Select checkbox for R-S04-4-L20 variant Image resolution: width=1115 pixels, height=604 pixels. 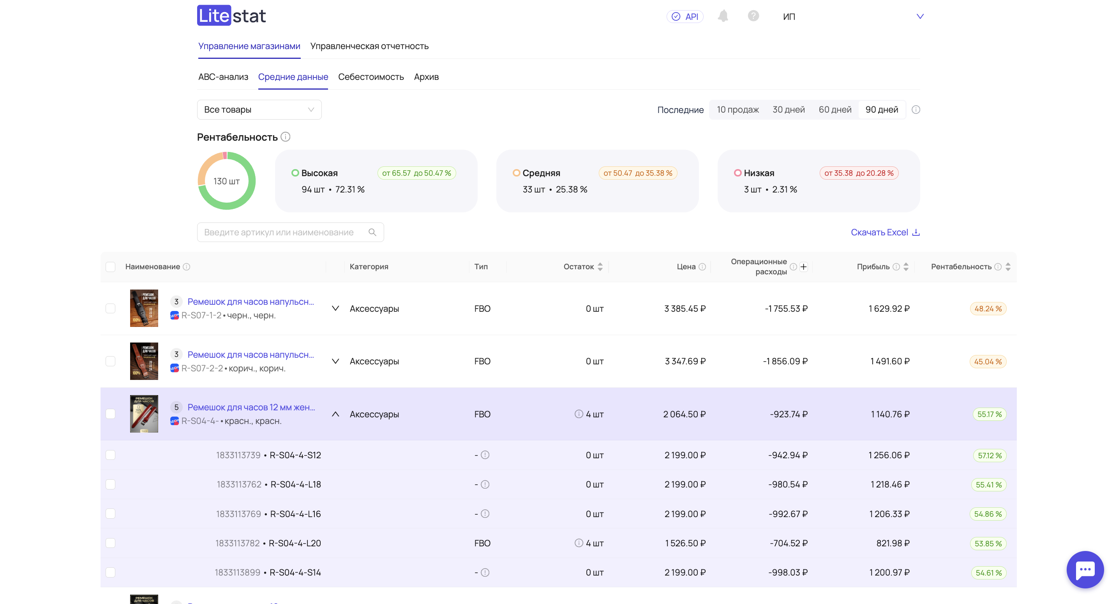coord(110,543)
